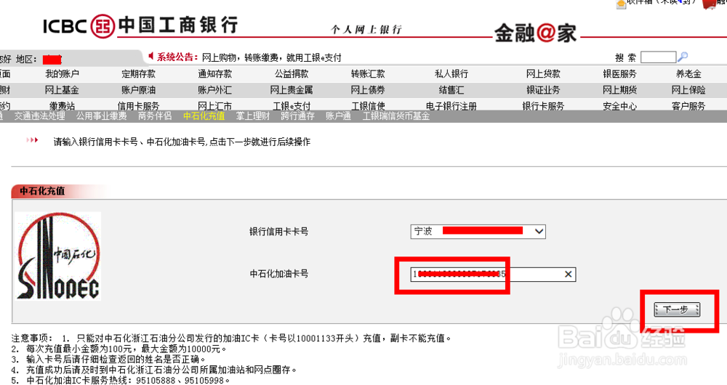Open 网上期货 menu

tap(620, 90)
